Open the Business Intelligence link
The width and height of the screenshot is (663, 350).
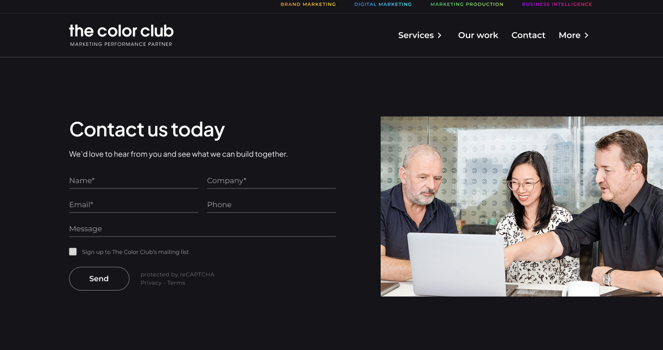pos(557,4)
